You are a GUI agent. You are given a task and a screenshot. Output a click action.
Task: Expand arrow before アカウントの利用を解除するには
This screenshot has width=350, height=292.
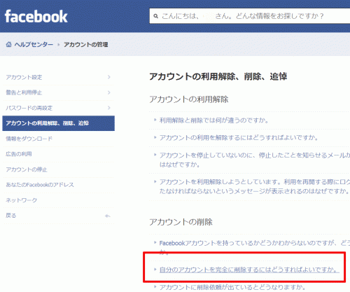pos(155,137)
